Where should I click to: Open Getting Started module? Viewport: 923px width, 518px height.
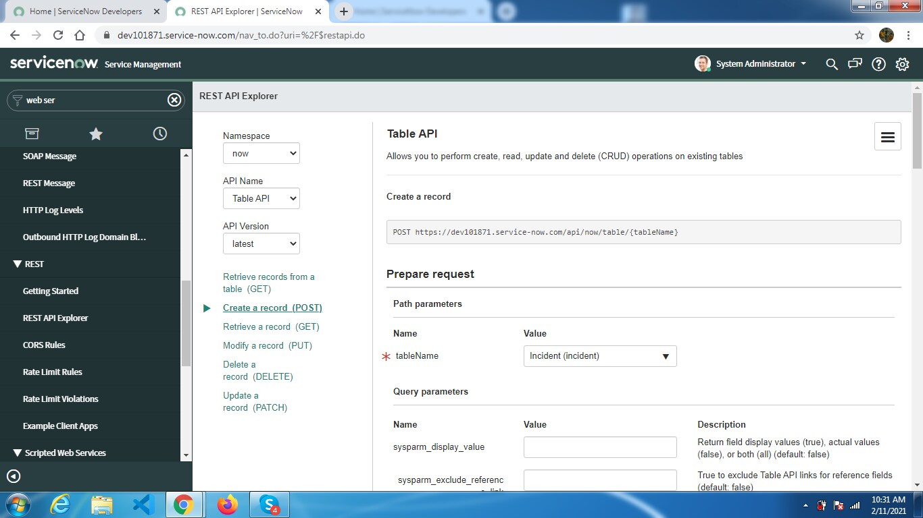tap(51, 291)
